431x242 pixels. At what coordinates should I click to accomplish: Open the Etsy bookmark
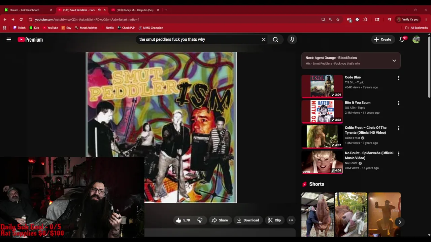66,28
